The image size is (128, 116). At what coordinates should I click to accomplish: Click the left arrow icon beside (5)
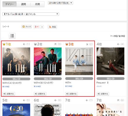tap(24, 100)
